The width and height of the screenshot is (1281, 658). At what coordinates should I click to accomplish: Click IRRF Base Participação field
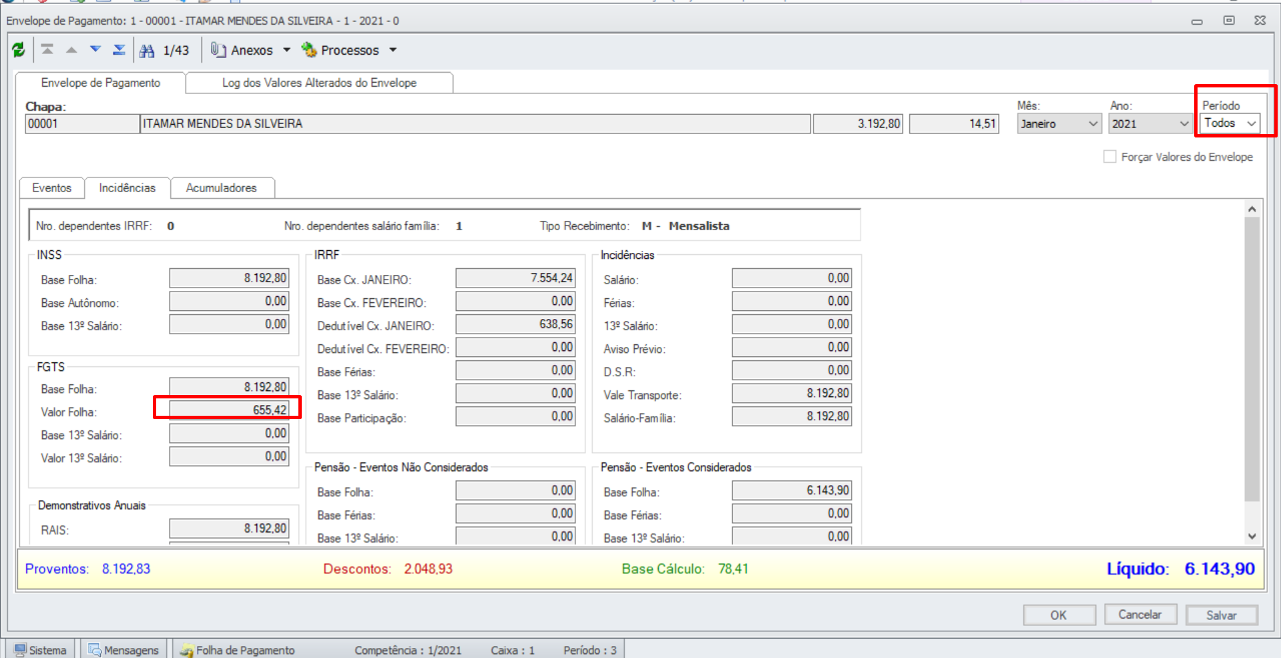[515, 416]
